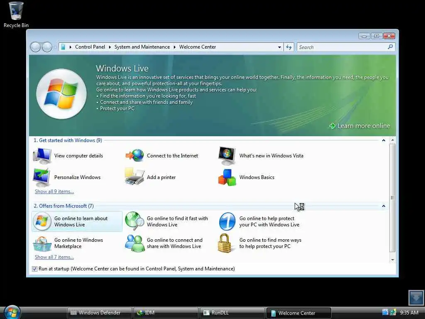Image resolution: width=425 pixels, height=319 pixels.
Task: Click the find it fast globe magnifier icon
Action: click(x=135, y=221)
